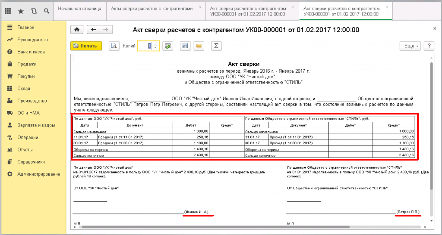Click the left Обороты за период row label
Image resolution: width=442 pixels, height=235 pixels.
pos(91,150)
